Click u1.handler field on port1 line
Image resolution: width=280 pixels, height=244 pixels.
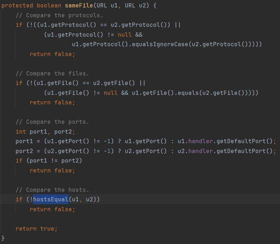pos(201,141)
